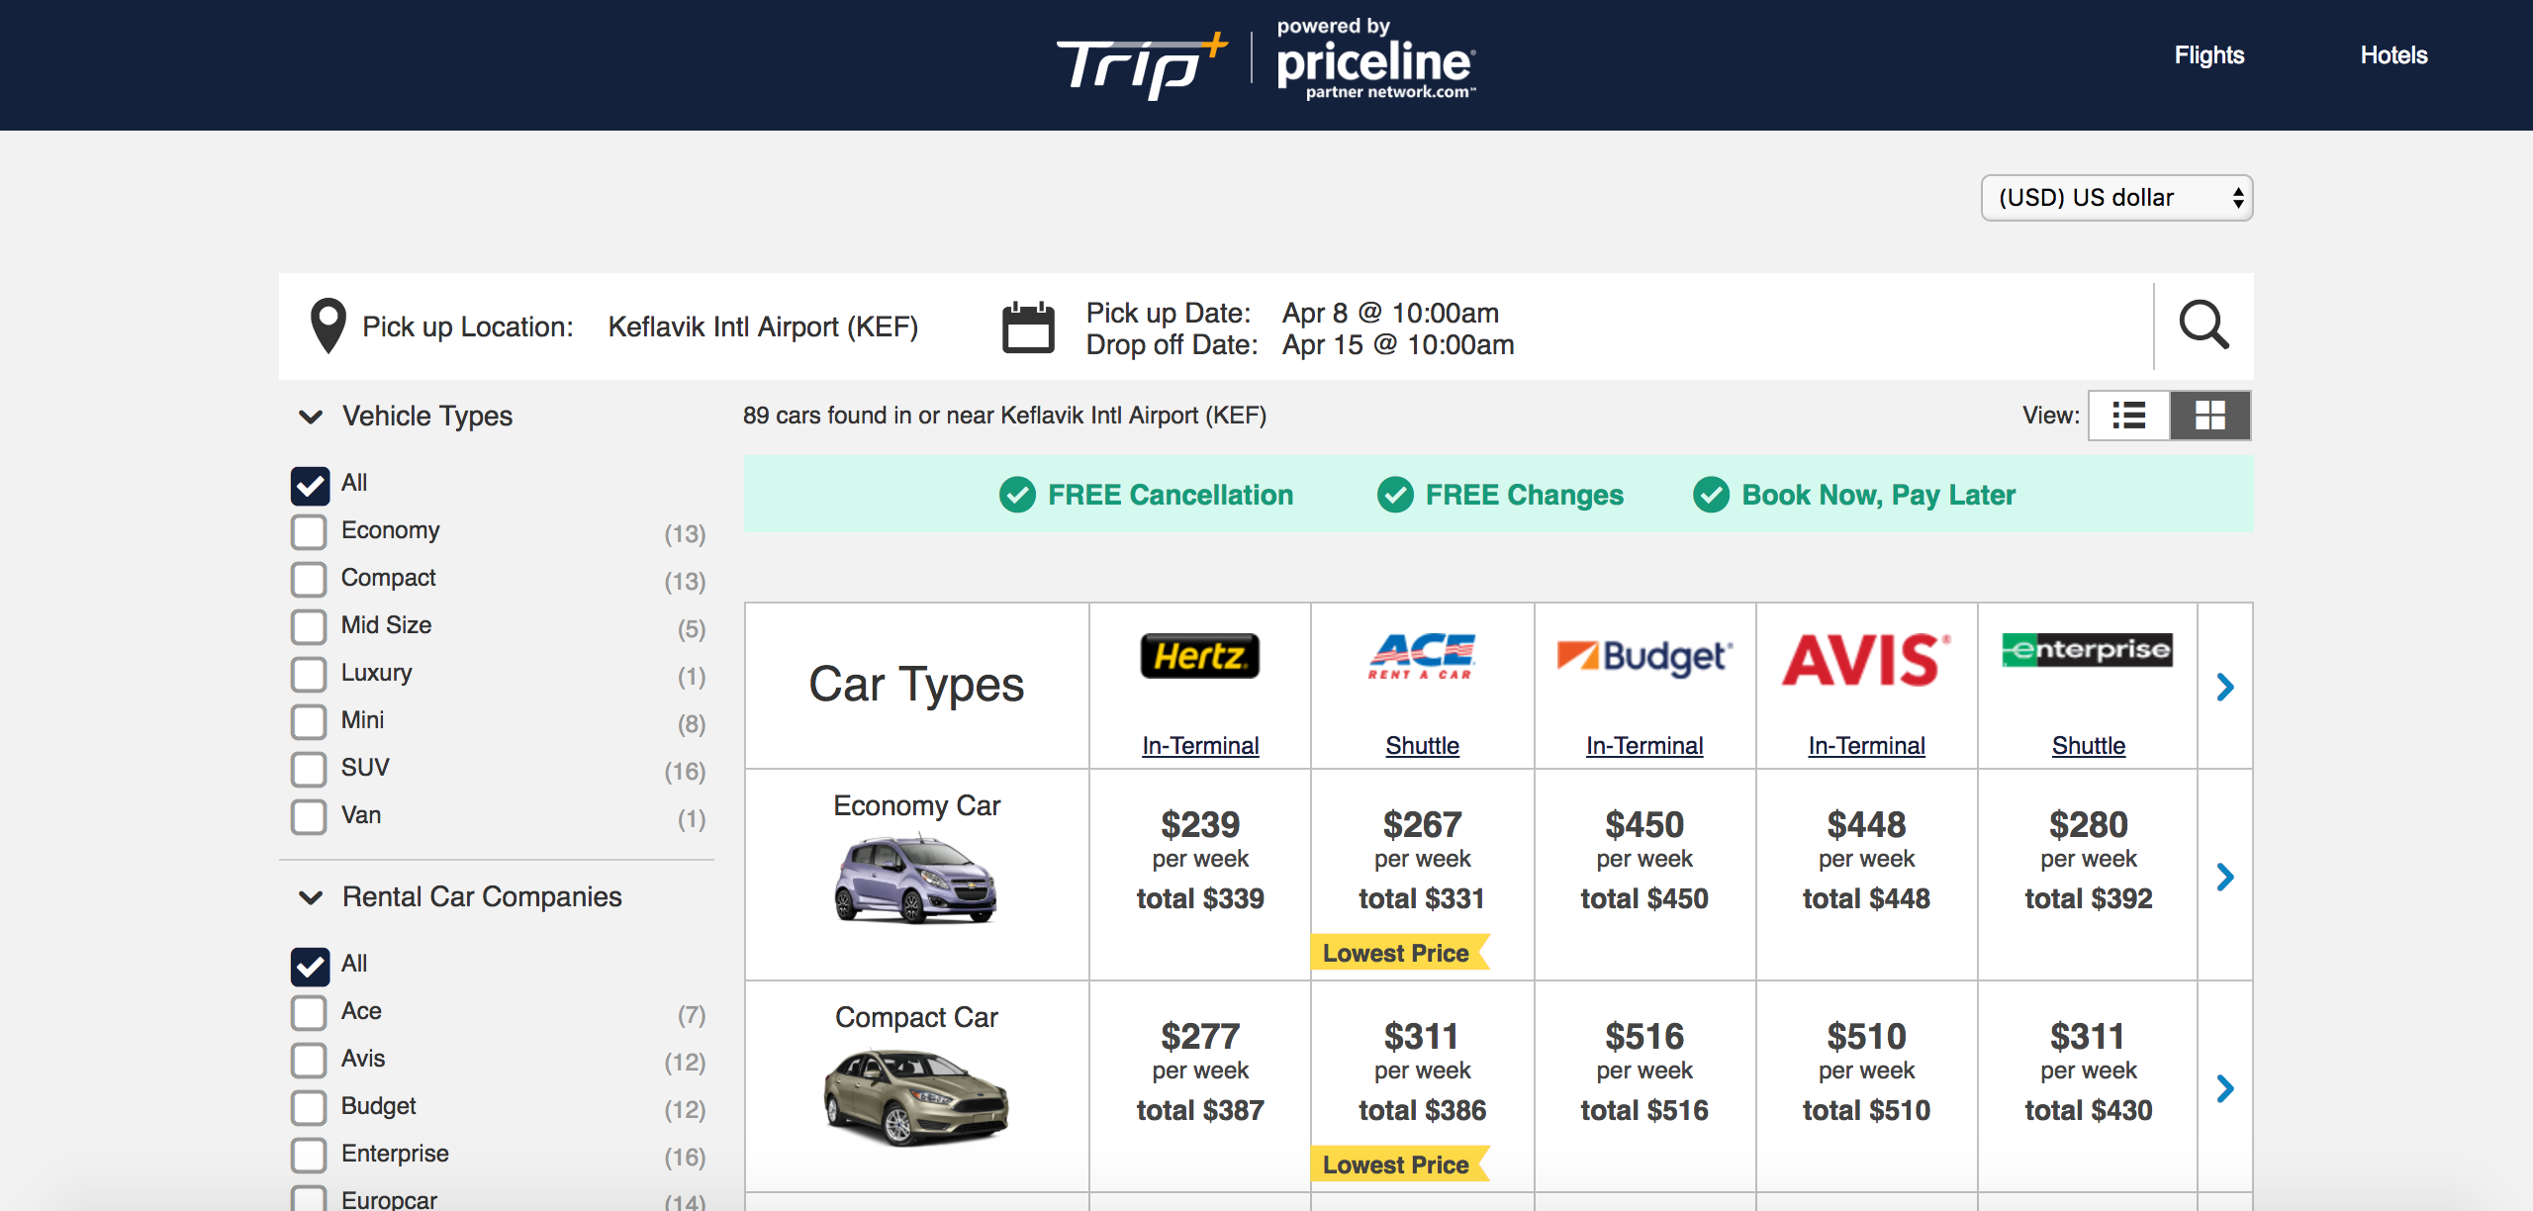Open the Flights navigation item
This screenshot has height=1211, width=2533.
click(x=2208, y=55)
